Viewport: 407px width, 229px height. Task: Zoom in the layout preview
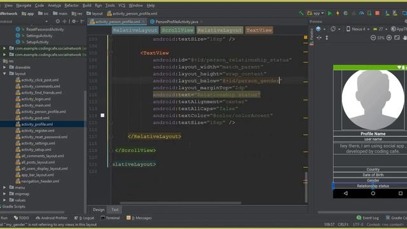(389, 38)
